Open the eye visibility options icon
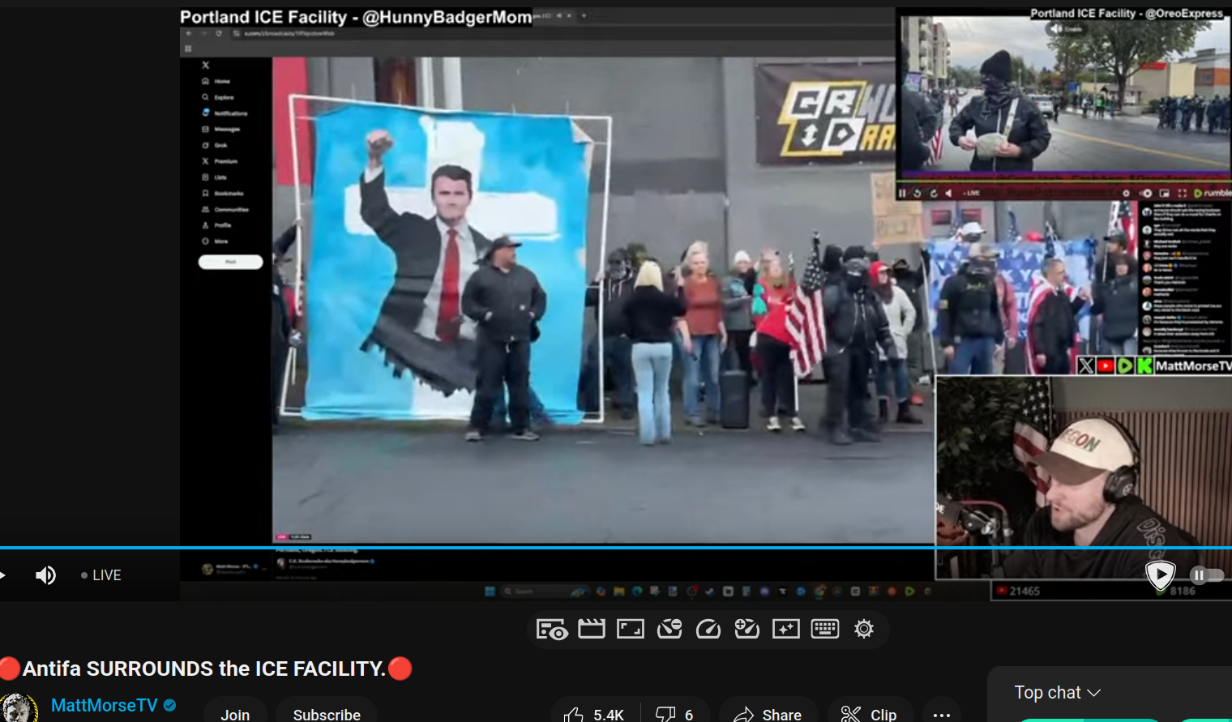The height and width of the screenshot is (722, 1232). coord(552,630)
